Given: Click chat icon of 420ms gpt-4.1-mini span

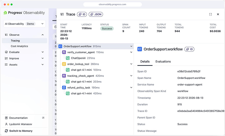Looking at the screenshot, I should click(x=68, y=93).
